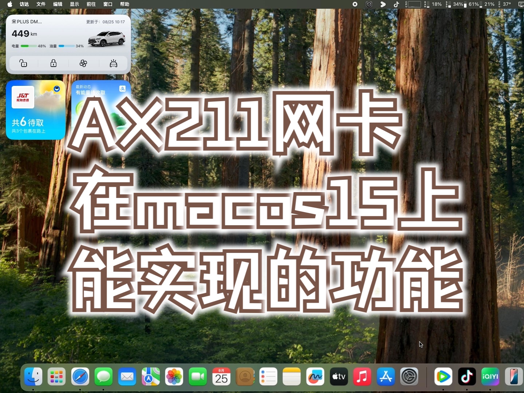Tap unlock button in car widget

[x=23, y=63]
